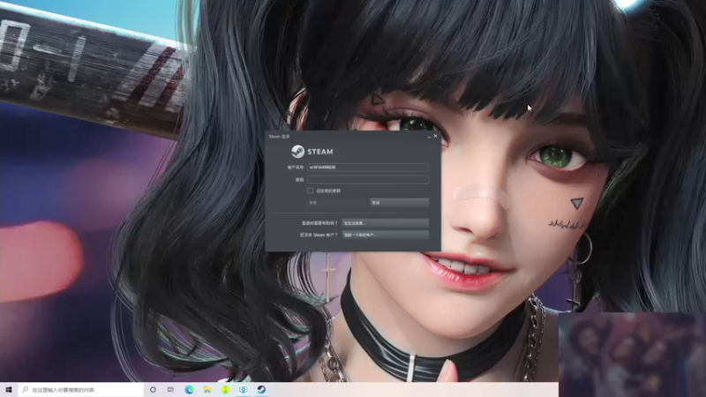The width and height of the screenshot is (706, 397).
Task: Click the greyed login button in Steam dialog
Action: (x=337, y=203)
